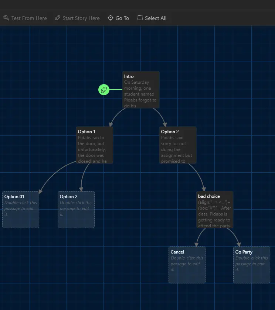Choose the Select All text in the toolbar
The width and height of the screenshot is (275, 310).
[x=156, y=18]
